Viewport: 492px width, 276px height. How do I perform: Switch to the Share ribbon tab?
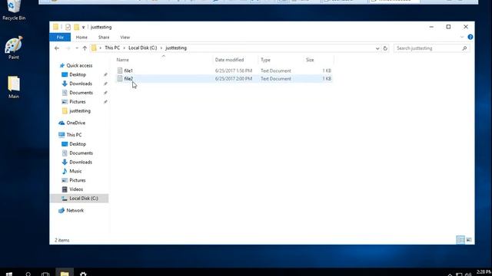click(x=104, y=38)
